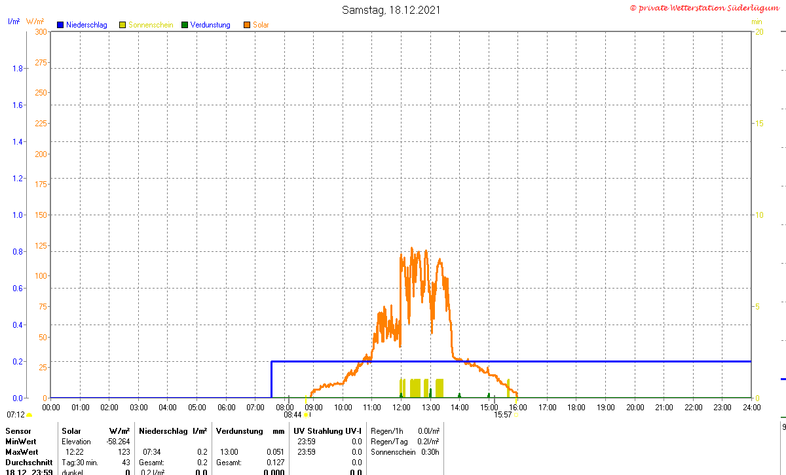Click the MaxWert solar value 123
Viewport: 786px width, 475px height.
coord(123,452)
